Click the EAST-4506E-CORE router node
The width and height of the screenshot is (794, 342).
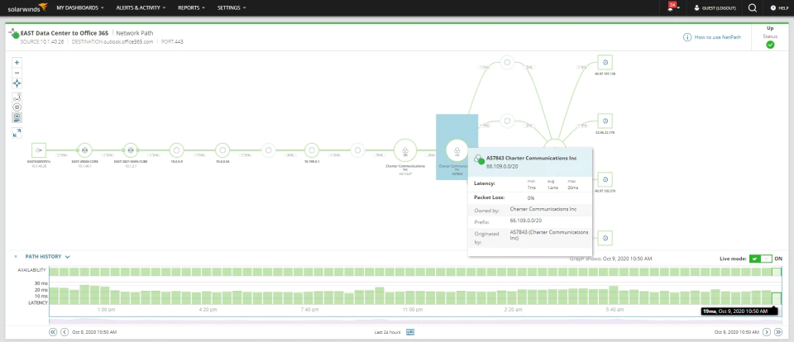pos(84,150)
